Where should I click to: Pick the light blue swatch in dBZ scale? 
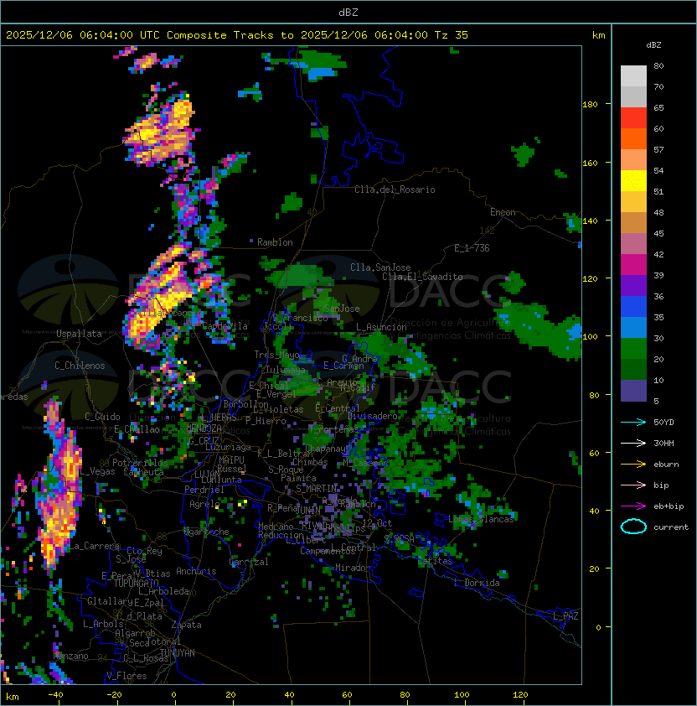[633, 327]
